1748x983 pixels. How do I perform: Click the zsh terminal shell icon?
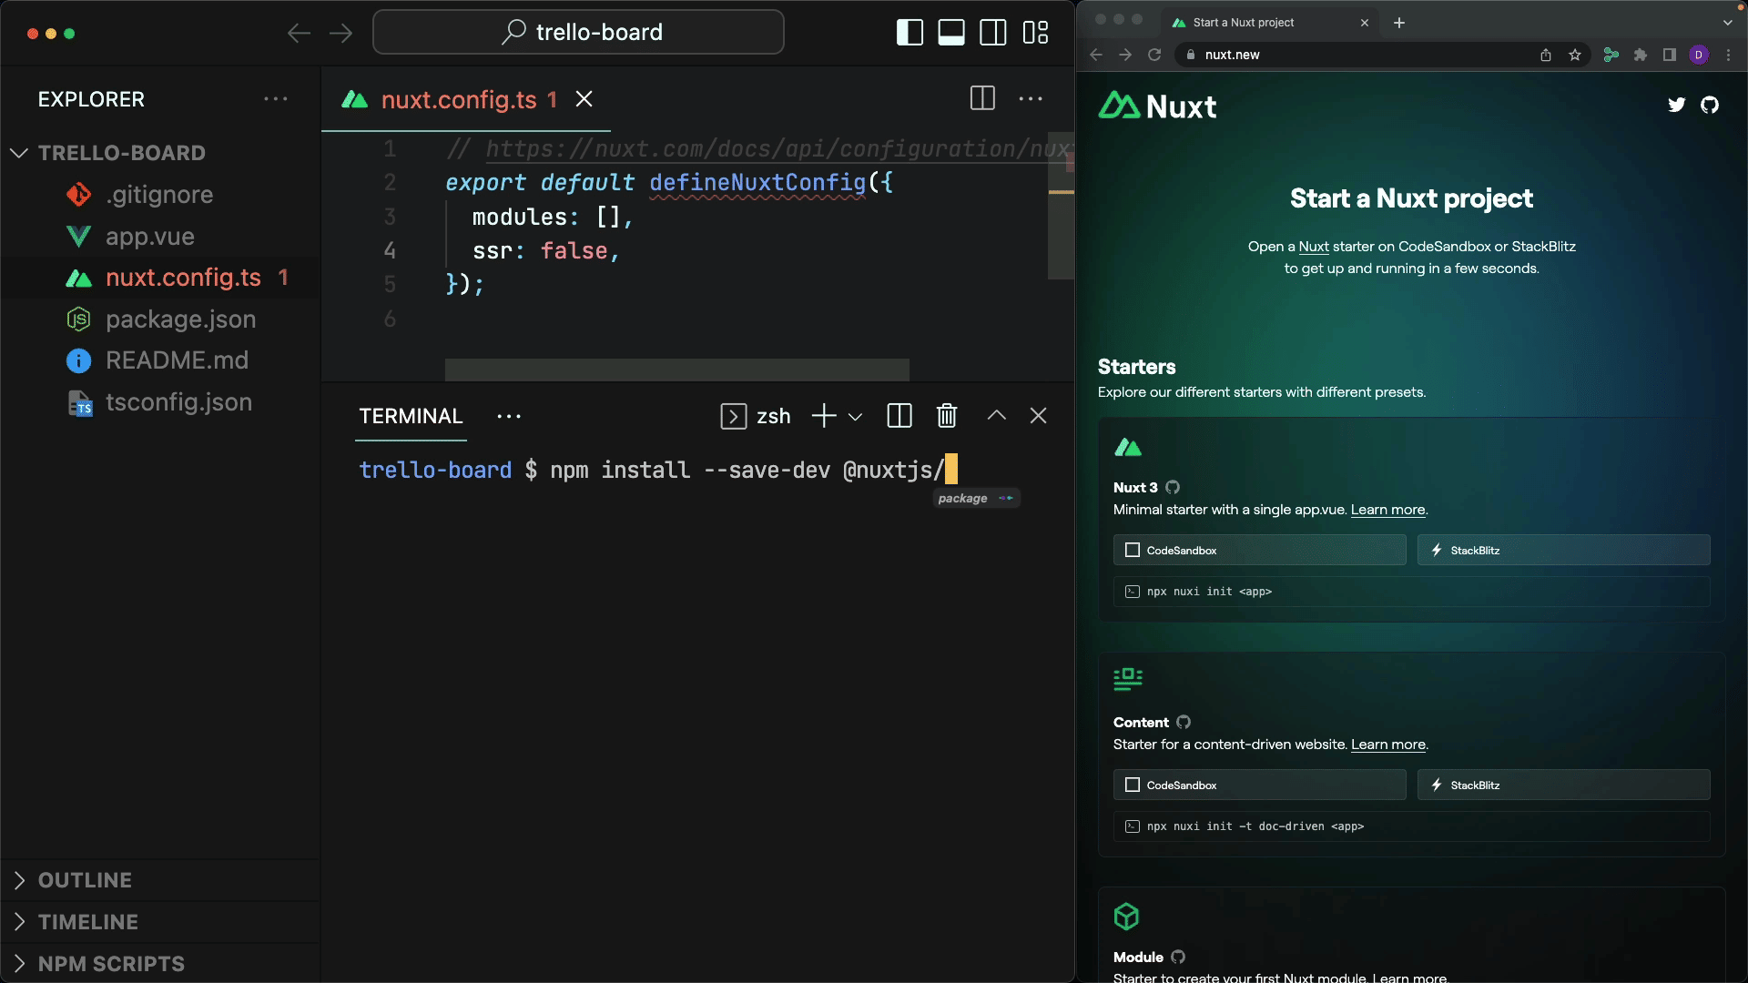coord(733,417)
